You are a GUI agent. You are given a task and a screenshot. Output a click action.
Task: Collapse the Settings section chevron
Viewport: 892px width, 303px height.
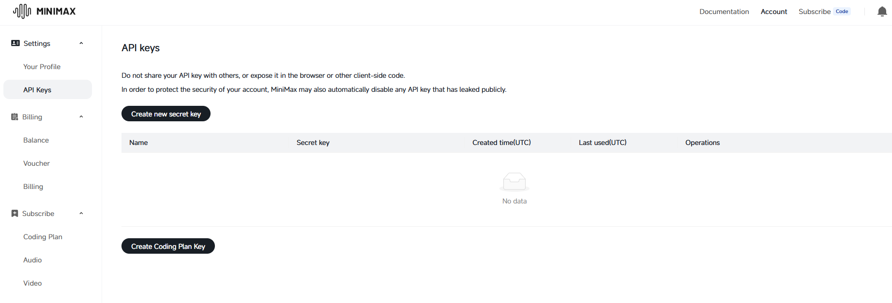point(81,43)
